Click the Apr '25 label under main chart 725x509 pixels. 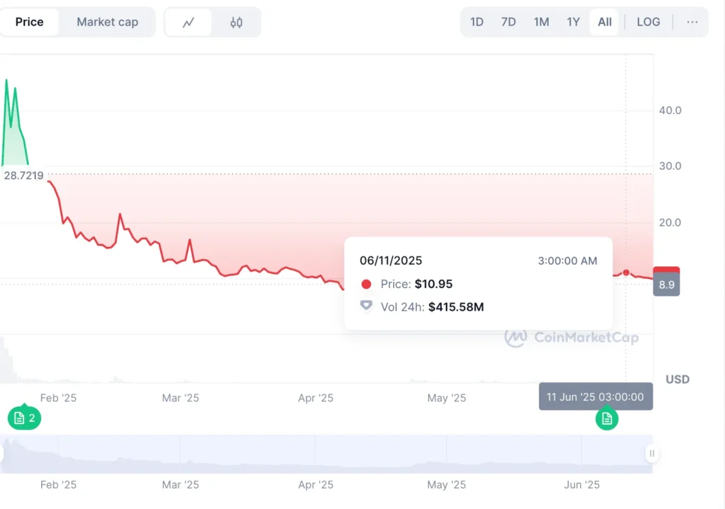pyautogui.click(x=315, y=398)
